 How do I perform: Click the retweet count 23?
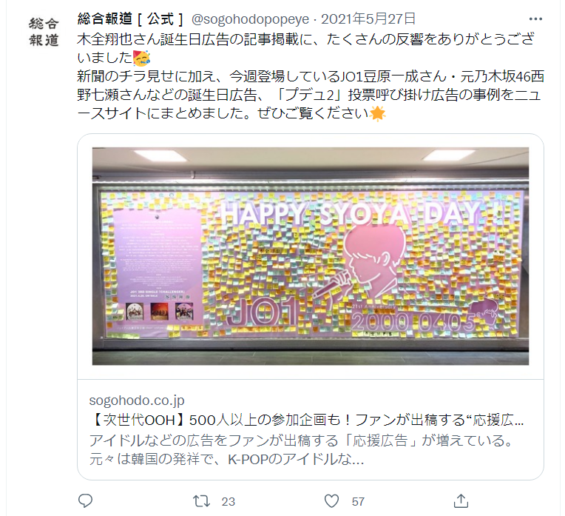pyautogui.click(x=228, y=502)
